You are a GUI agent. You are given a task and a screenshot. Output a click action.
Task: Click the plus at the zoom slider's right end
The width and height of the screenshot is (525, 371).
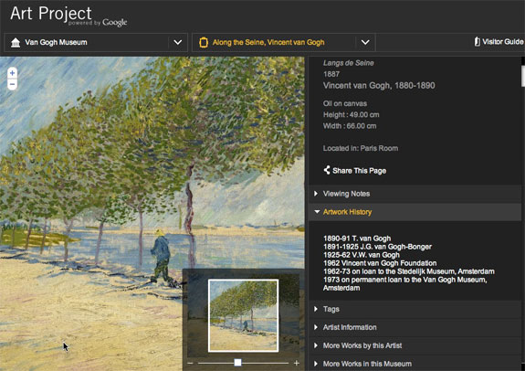click(x=297, y=363)
